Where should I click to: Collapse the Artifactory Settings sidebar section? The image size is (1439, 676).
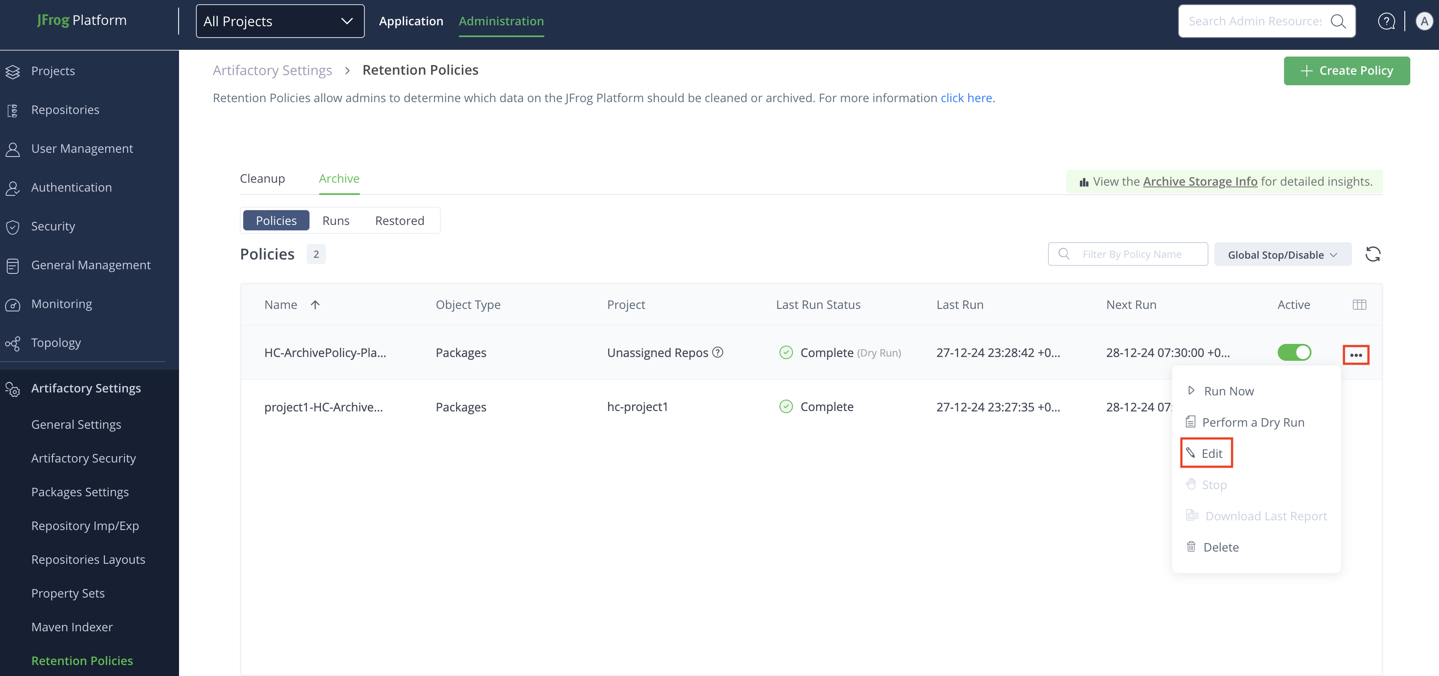pyautogui.click(x=86, y=388)
